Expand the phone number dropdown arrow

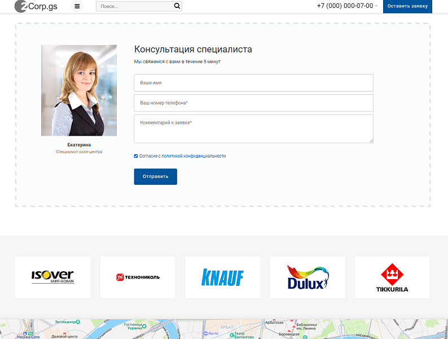[x=376, y=6]
